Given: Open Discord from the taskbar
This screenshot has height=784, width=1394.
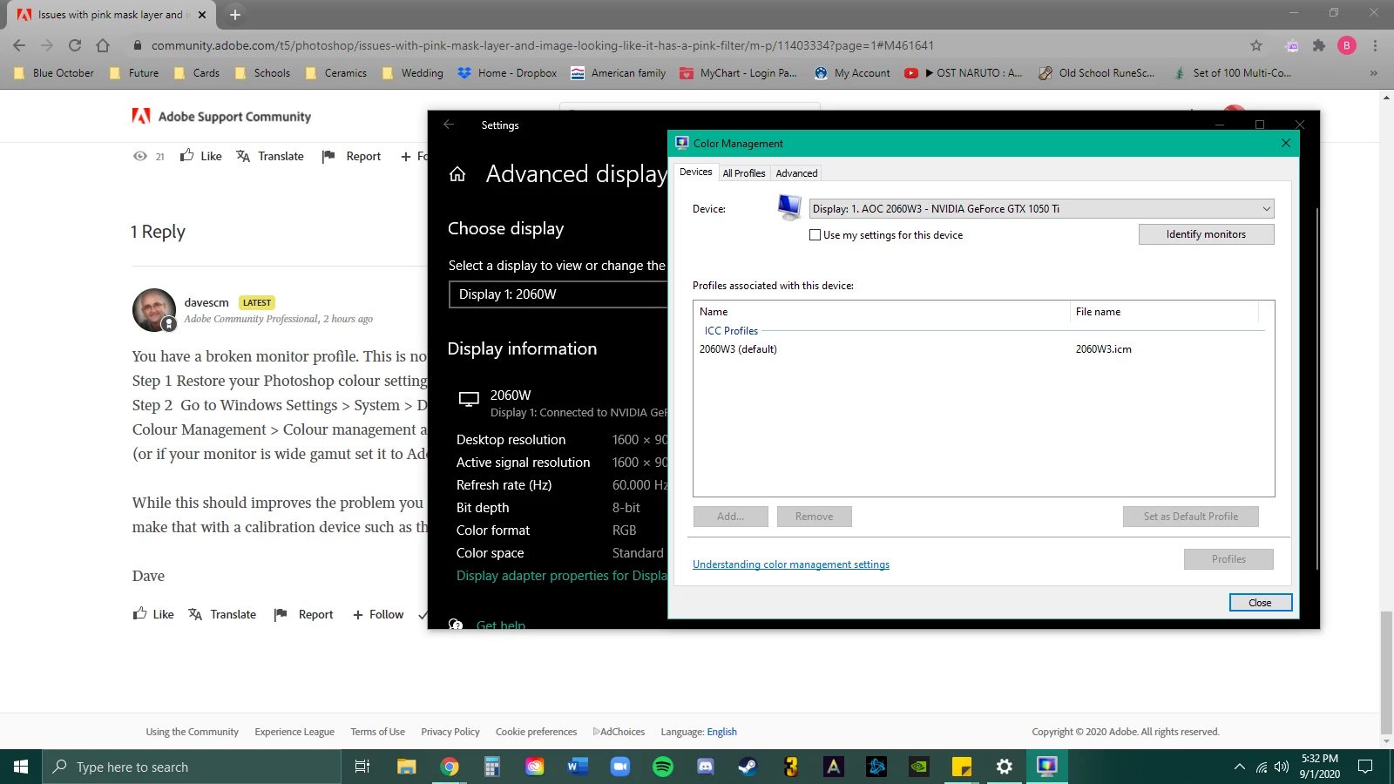Looking at the screenshot, I should 706,767.
